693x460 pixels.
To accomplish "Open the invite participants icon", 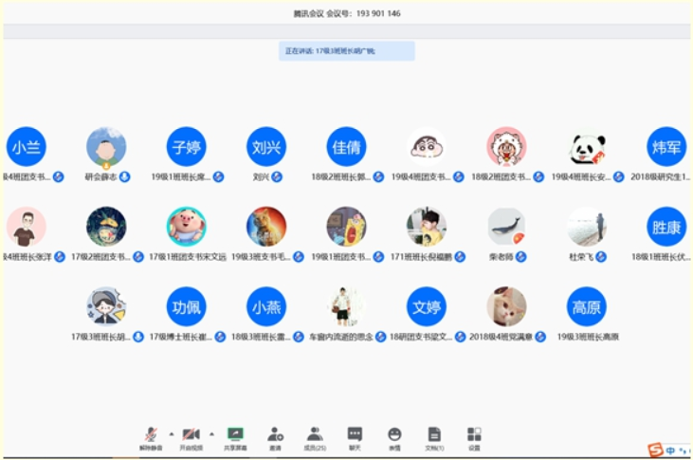I will click(x=275, y=435).
